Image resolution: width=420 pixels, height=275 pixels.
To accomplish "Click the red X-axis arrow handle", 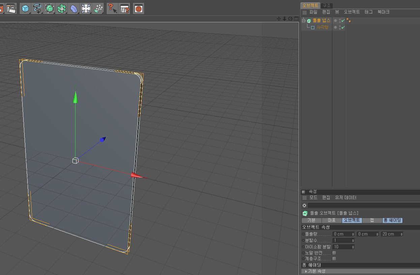I will pos(138,175).
